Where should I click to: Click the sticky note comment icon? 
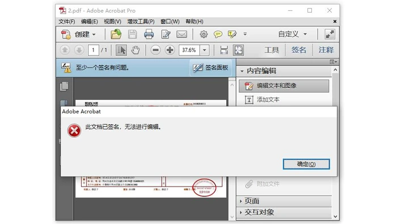click(218, 34)
